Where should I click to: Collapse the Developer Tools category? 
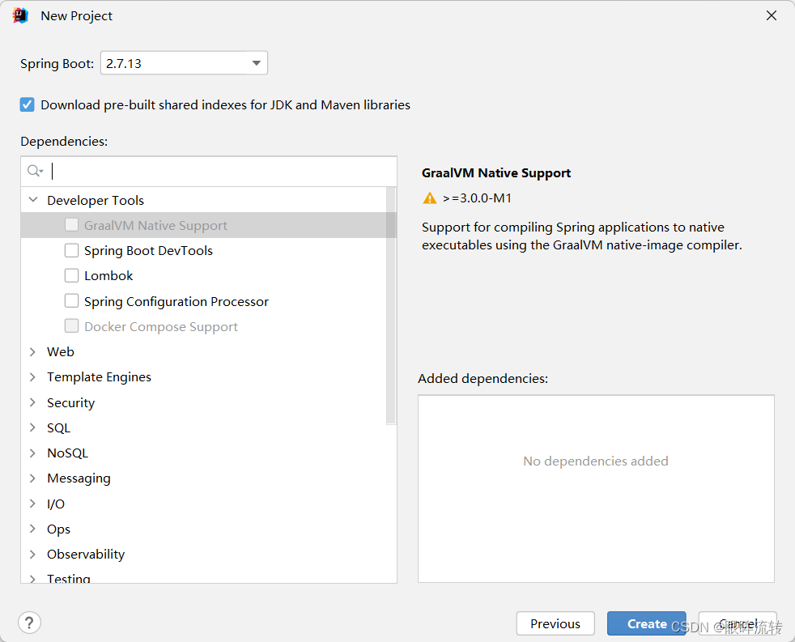tap(33, 200)
